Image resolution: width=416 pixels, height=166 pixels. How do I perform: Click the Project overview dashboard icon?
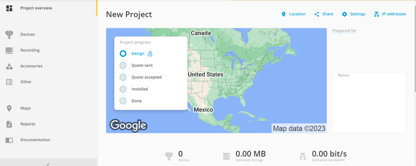click(x=9, y=8)
